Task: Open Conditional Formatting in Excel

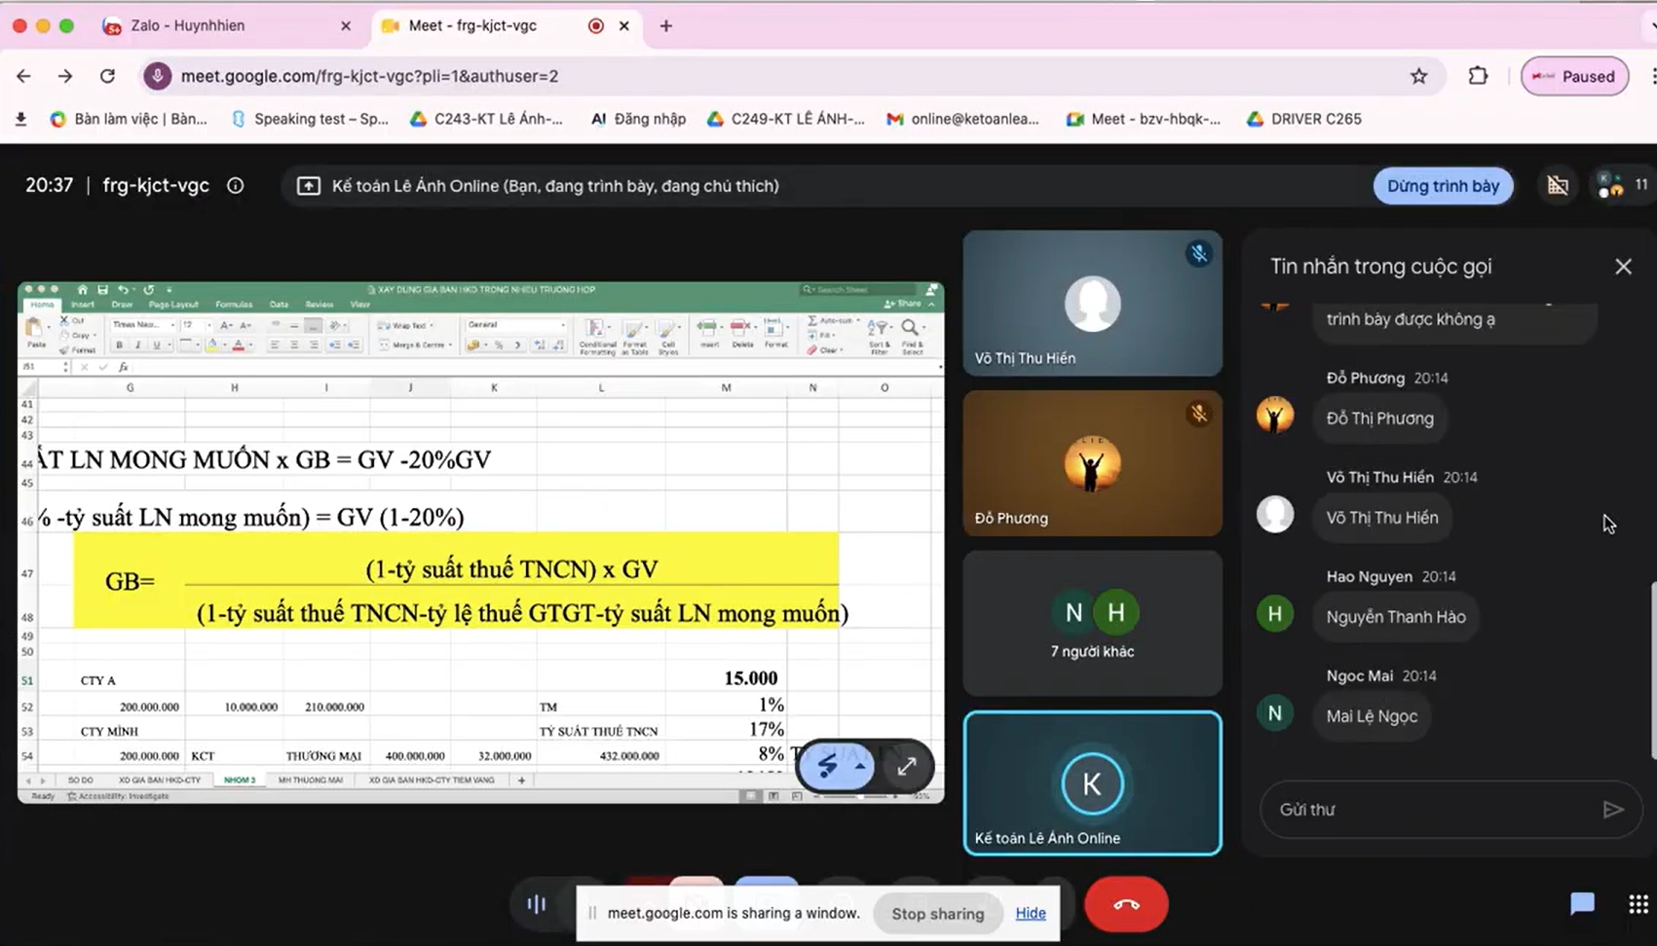Action: tap(597, 337)
